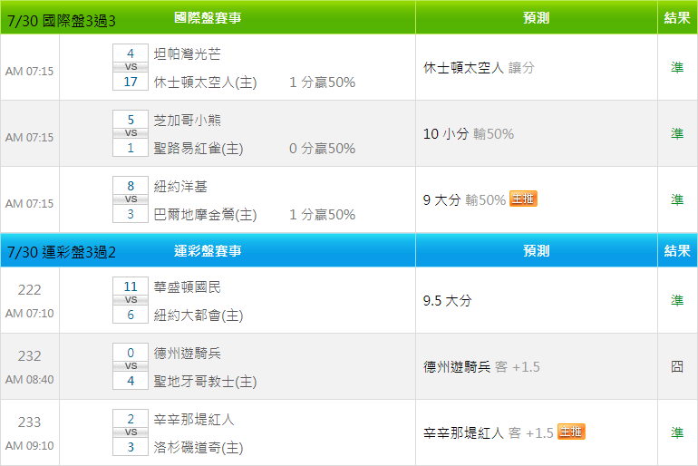
Task: Click the VS label between 德州遊騎兵 and 聖地牙哥教士
Action: click(131, 366)
